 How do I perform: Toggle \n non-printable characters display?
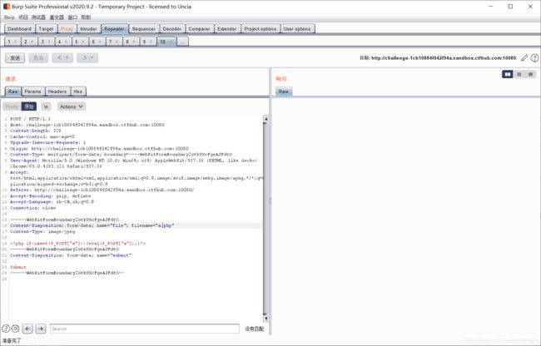46,106
